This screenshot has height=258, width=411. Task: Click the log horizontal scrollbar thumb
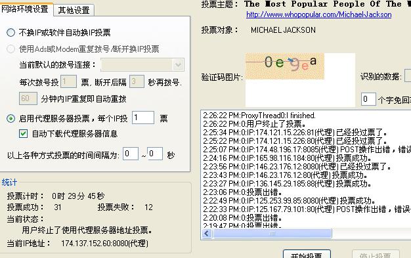272,233
